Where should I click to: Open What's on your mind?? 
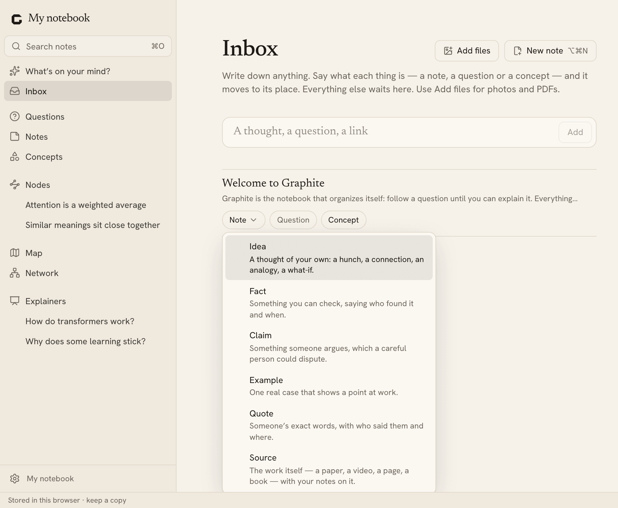pyautogui.click(x=88, y=71)
